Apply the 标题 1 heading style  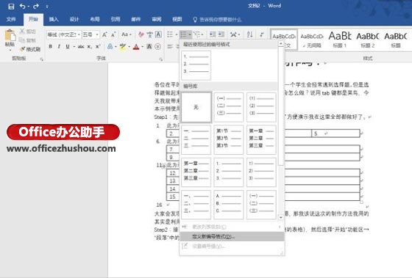coord(340,40)
